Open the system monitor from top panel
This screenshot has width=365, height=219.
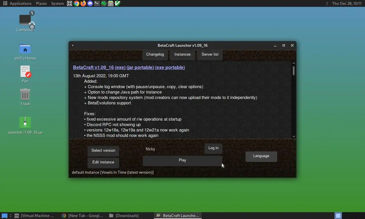pyautogui.click(x=104, y=3)
